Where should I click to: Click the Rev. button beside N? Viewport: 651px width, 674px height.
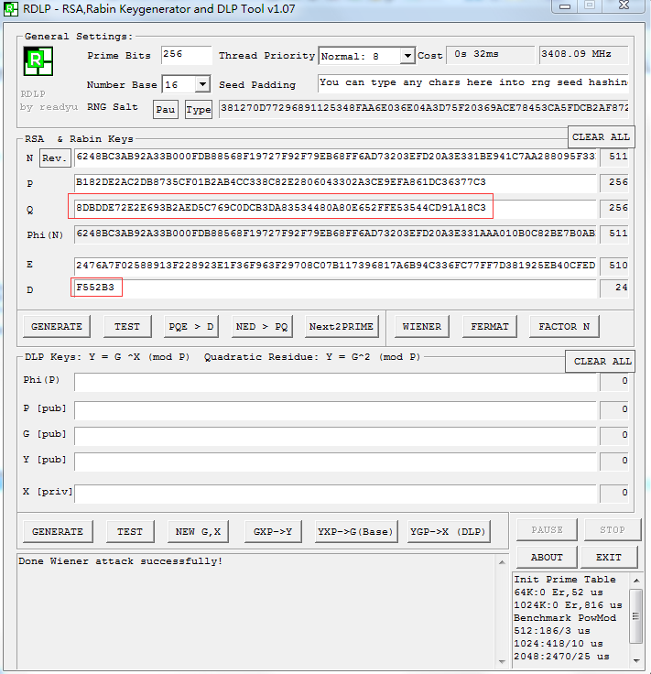point(55,158)
